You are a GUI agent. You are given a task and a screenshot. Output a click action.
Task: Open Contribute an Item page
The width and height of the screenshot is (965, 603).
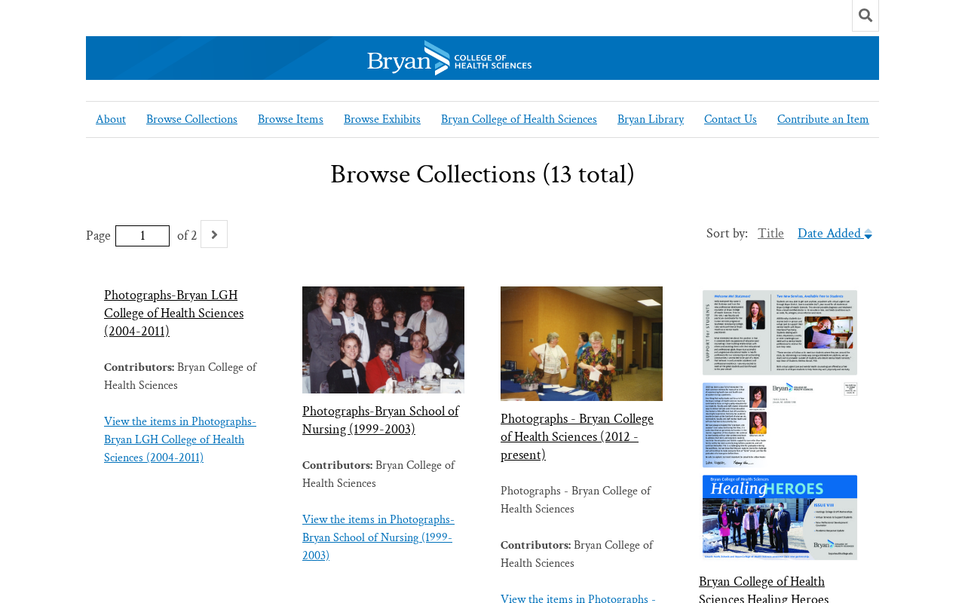pos(823,119)
